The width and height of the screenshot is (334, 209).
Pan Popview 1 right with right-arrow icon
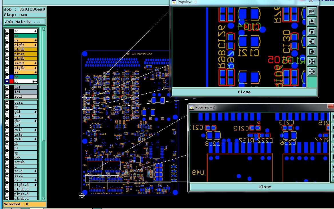312,51
